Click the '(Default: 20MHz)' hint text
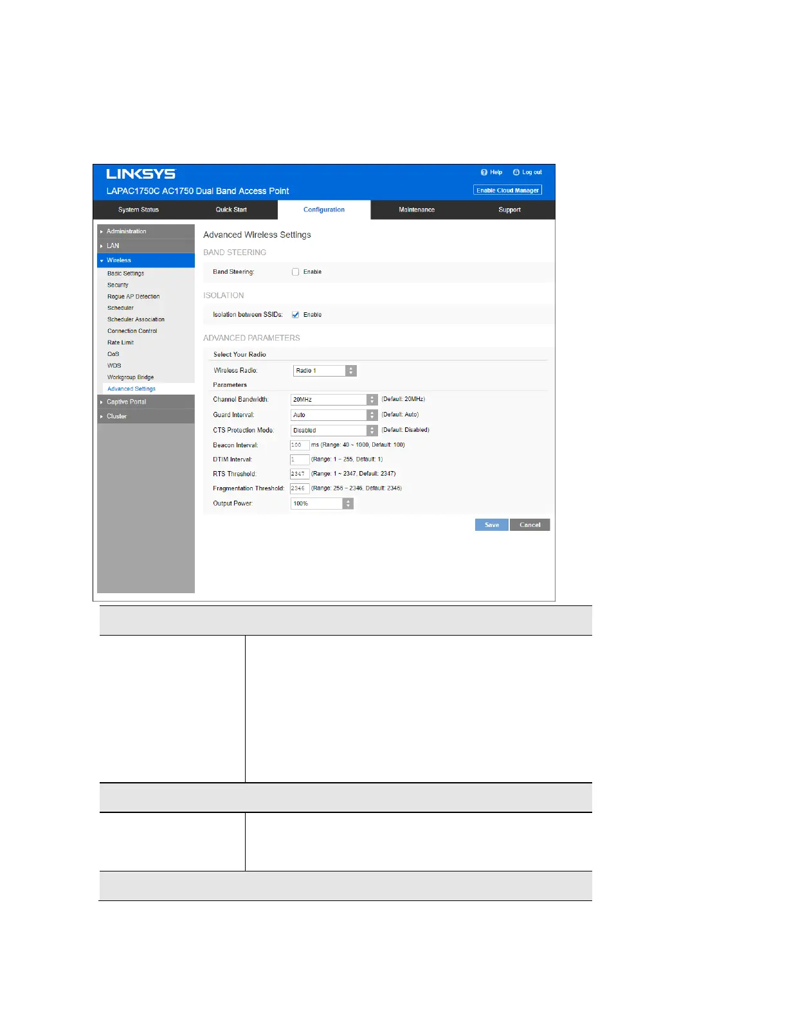Viewport: 787px width, 1018px height. click(x=403, y=399)
